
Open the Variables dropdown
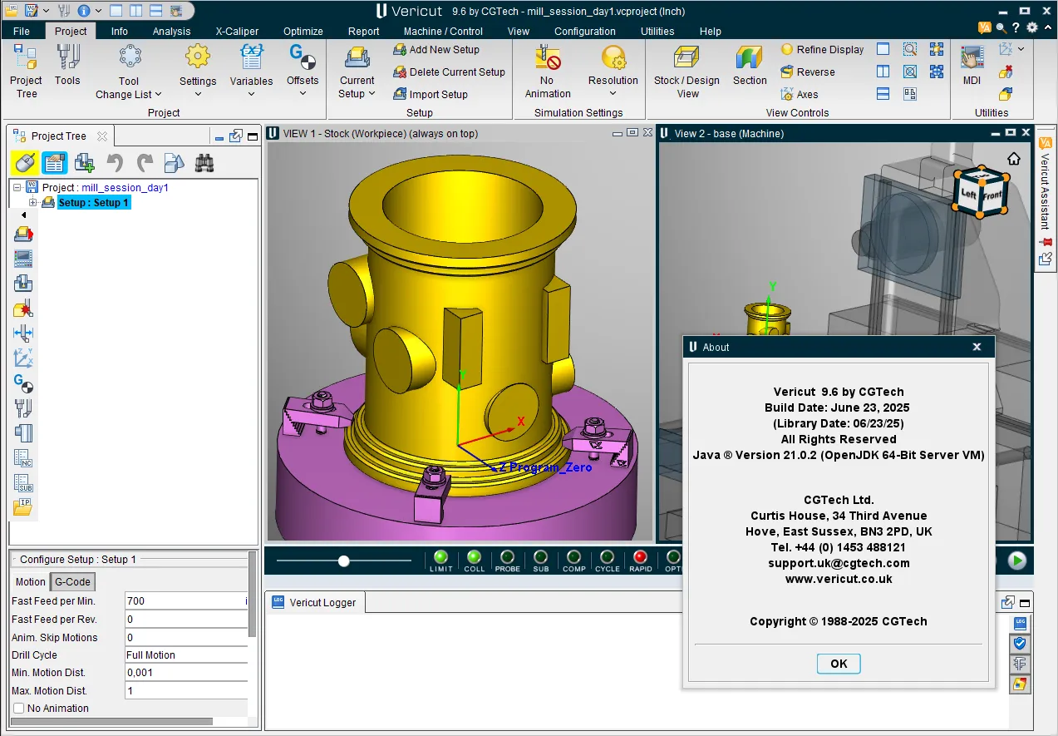(251, 72)
